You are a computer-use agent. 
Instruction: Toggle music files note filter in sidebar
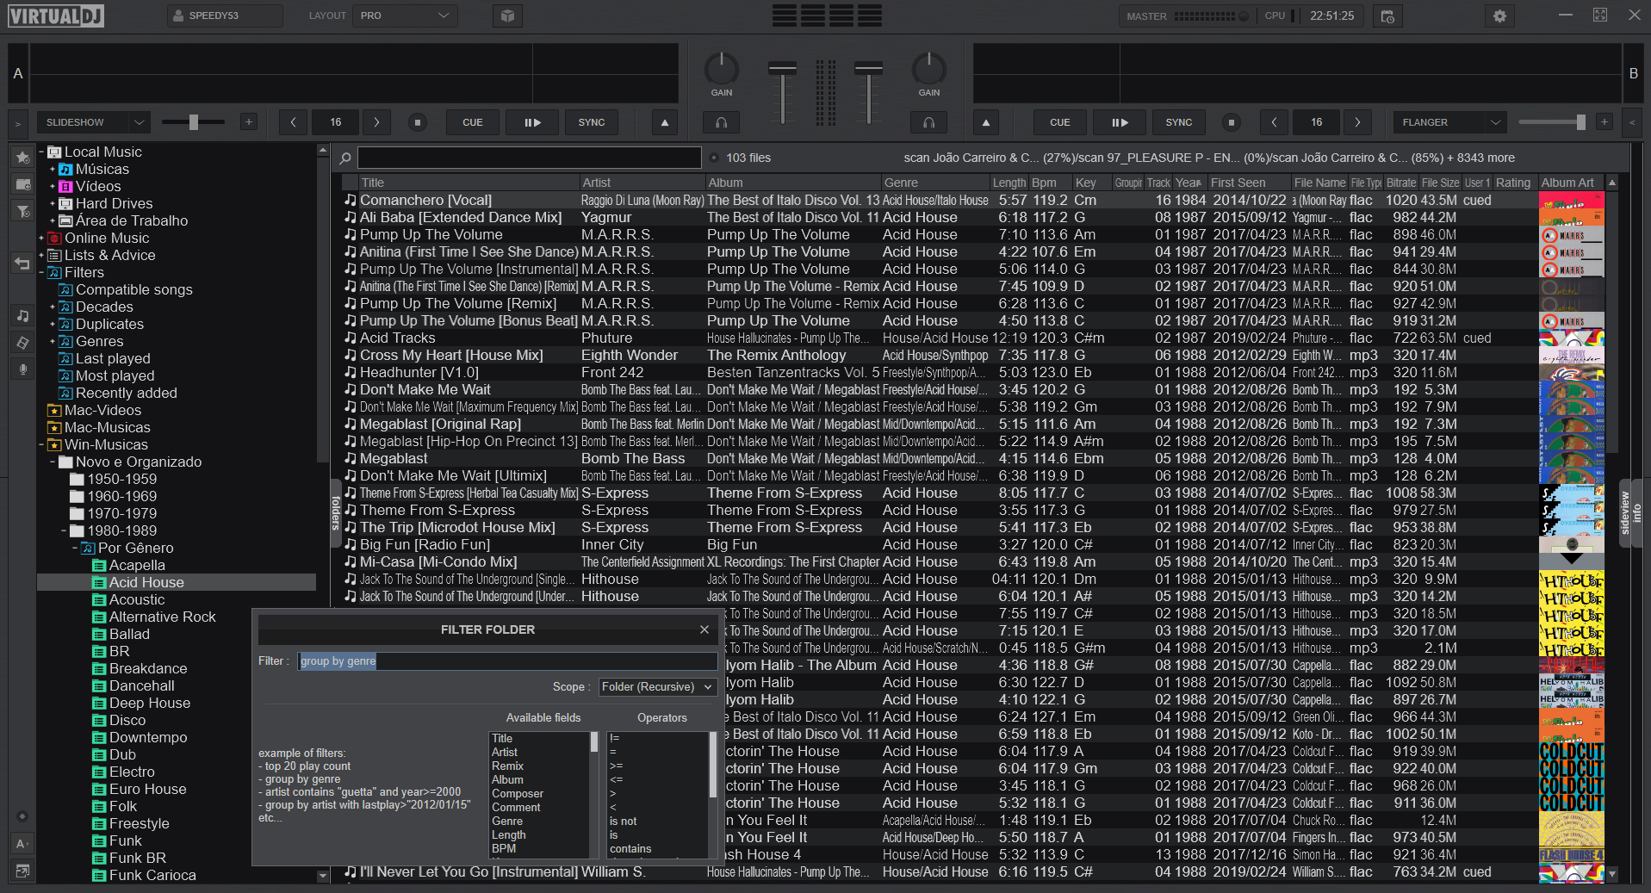(22, 316)
